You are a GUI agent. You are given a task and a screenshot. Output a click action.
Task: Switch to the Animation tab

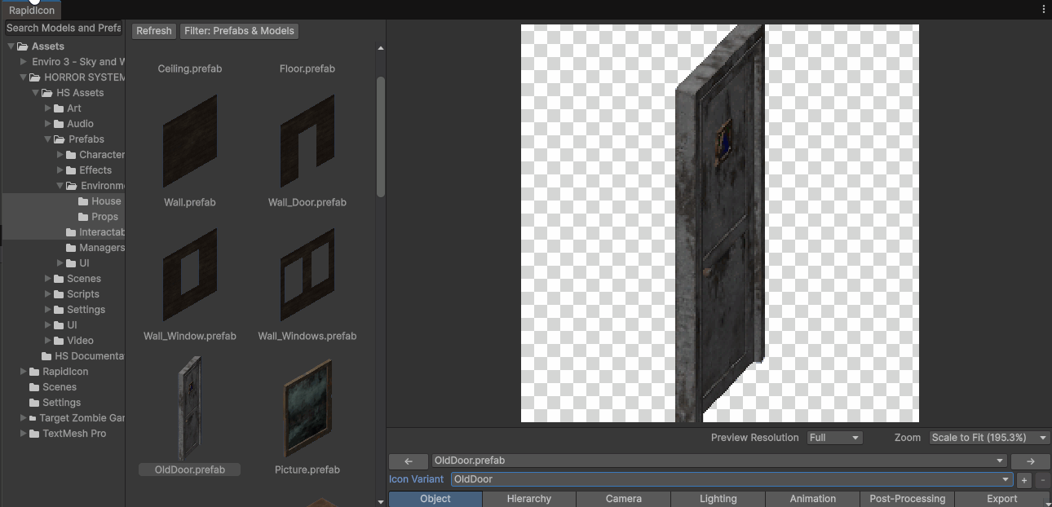pyautogui.click(x=813, y=499)
